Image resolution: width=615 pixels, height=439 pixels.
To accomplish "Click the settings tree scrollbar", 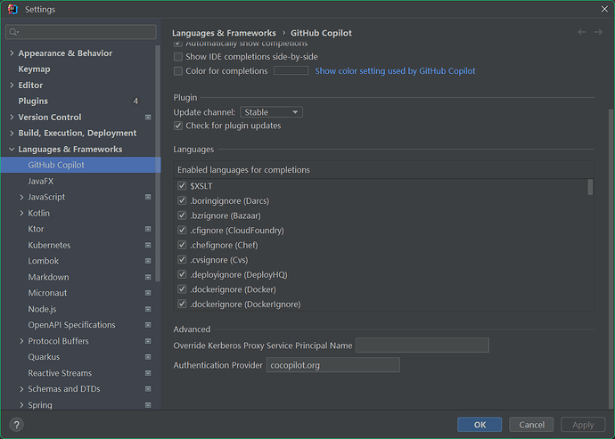I will click(x=158, y=163).
